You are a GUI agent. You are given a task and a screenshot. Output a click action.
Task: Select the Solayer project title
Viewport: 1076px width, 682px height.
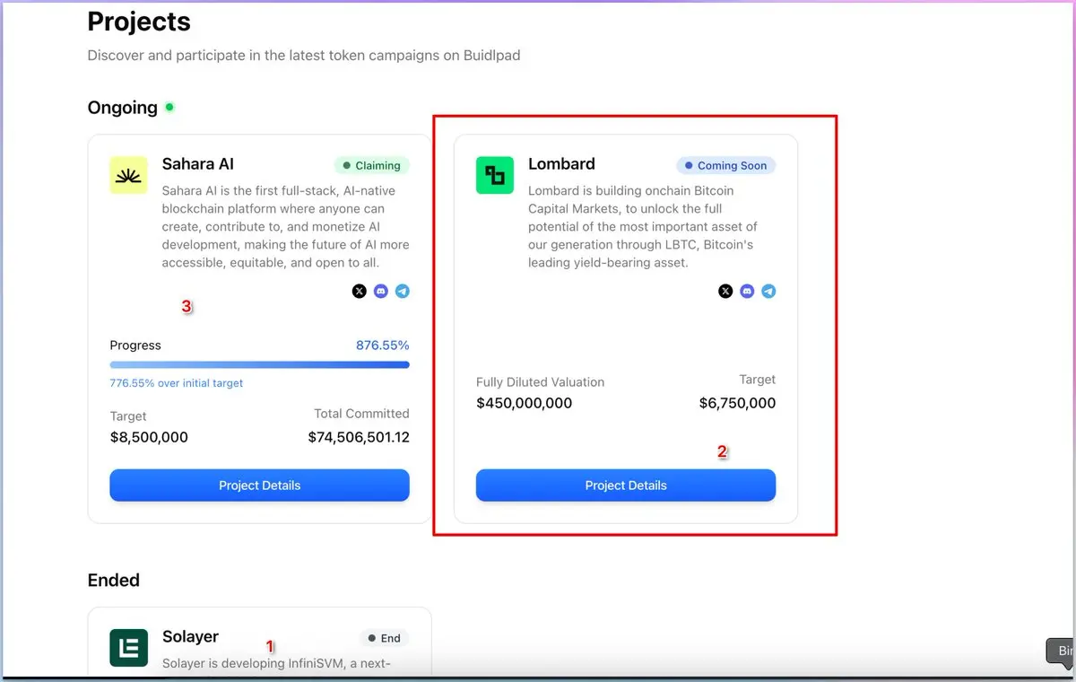point(190,637)
